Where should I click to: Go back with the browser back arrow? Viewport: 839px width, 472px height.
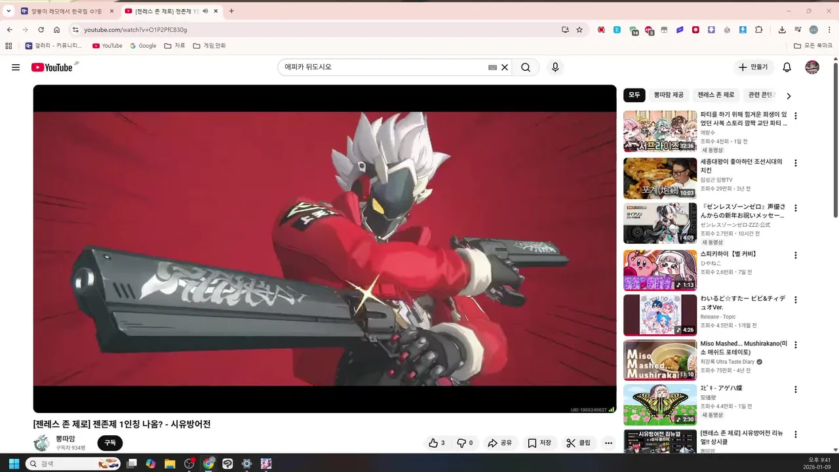tap(10, 29)
